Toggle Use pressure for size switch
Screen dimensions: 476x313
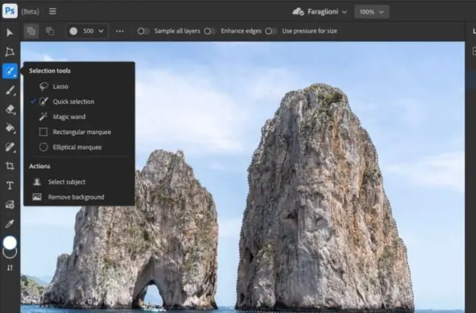[x=271, y=31]
